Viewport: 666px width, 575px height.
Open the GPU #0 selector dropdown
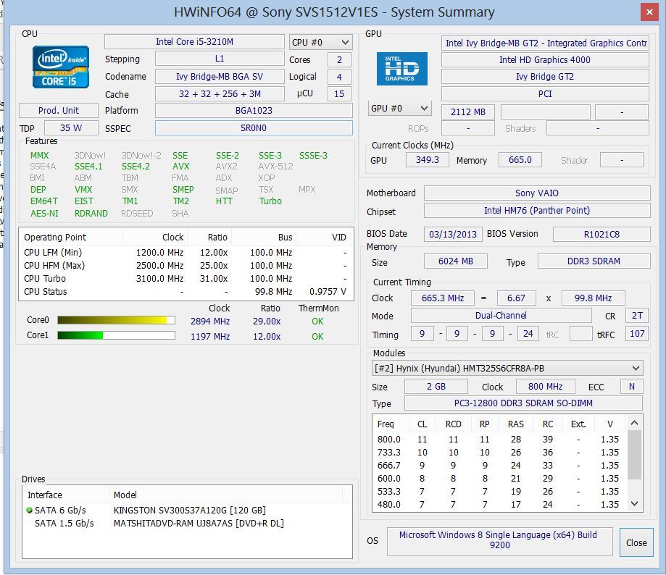pos(400,109)
